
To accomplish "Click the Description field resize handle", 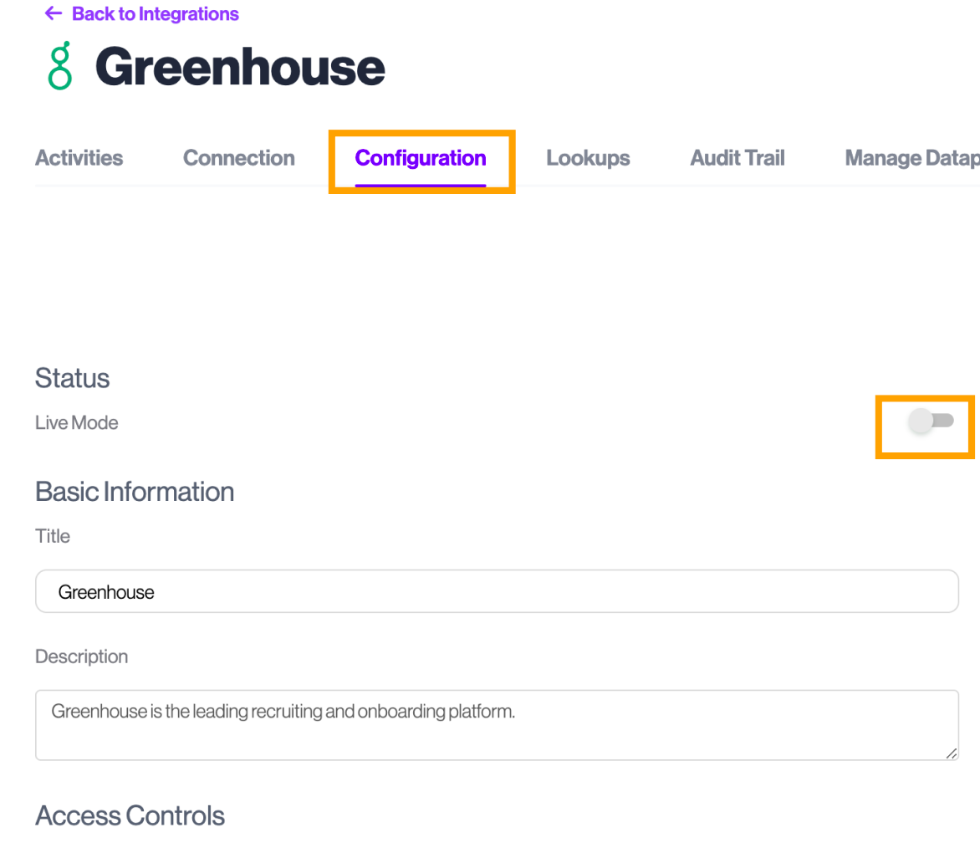I will click(952, 753).
